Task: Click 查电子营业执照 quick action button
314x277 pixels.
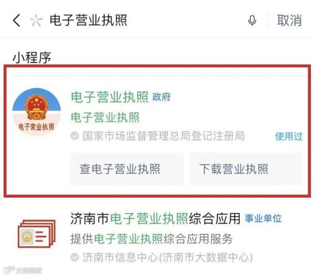Action: 127,169
